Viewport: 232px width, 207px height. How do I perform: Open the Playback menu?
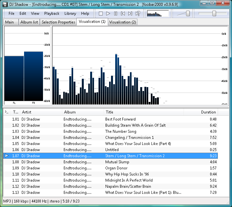52,14
